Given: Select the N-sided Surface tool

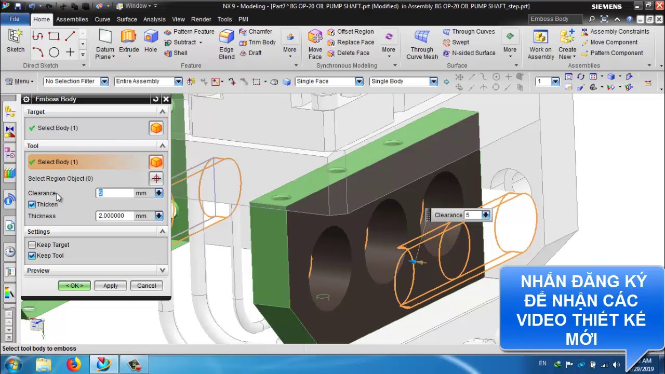Looking at the screenshot, I should click(x=469, y=53).
